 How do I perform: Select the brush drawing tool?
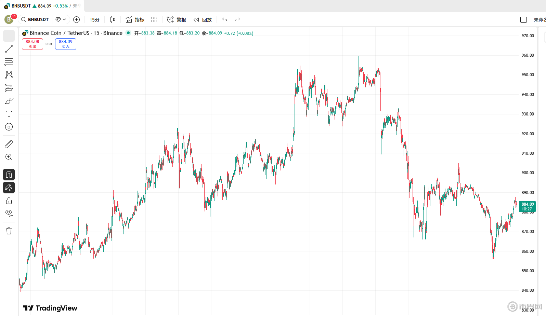coord(9,101)
